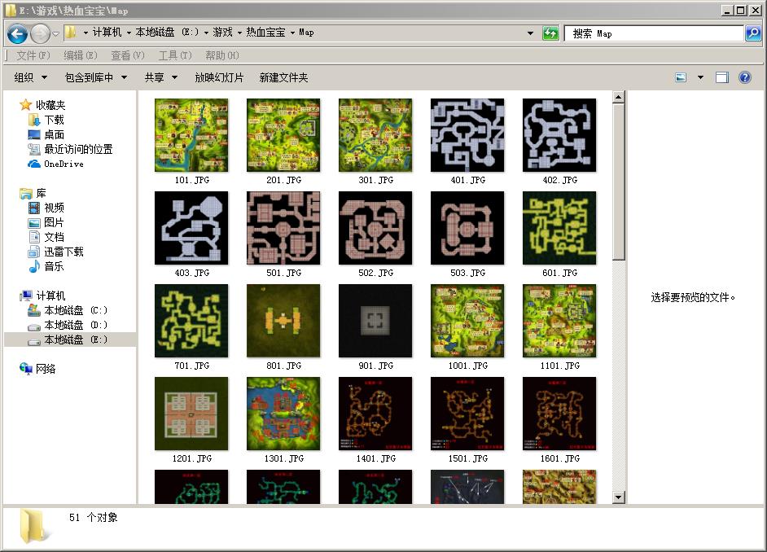Screen dimensions: 767x552
Task: Select 本地磁盘 (E:) drive
Action: [x=76, y=340]
